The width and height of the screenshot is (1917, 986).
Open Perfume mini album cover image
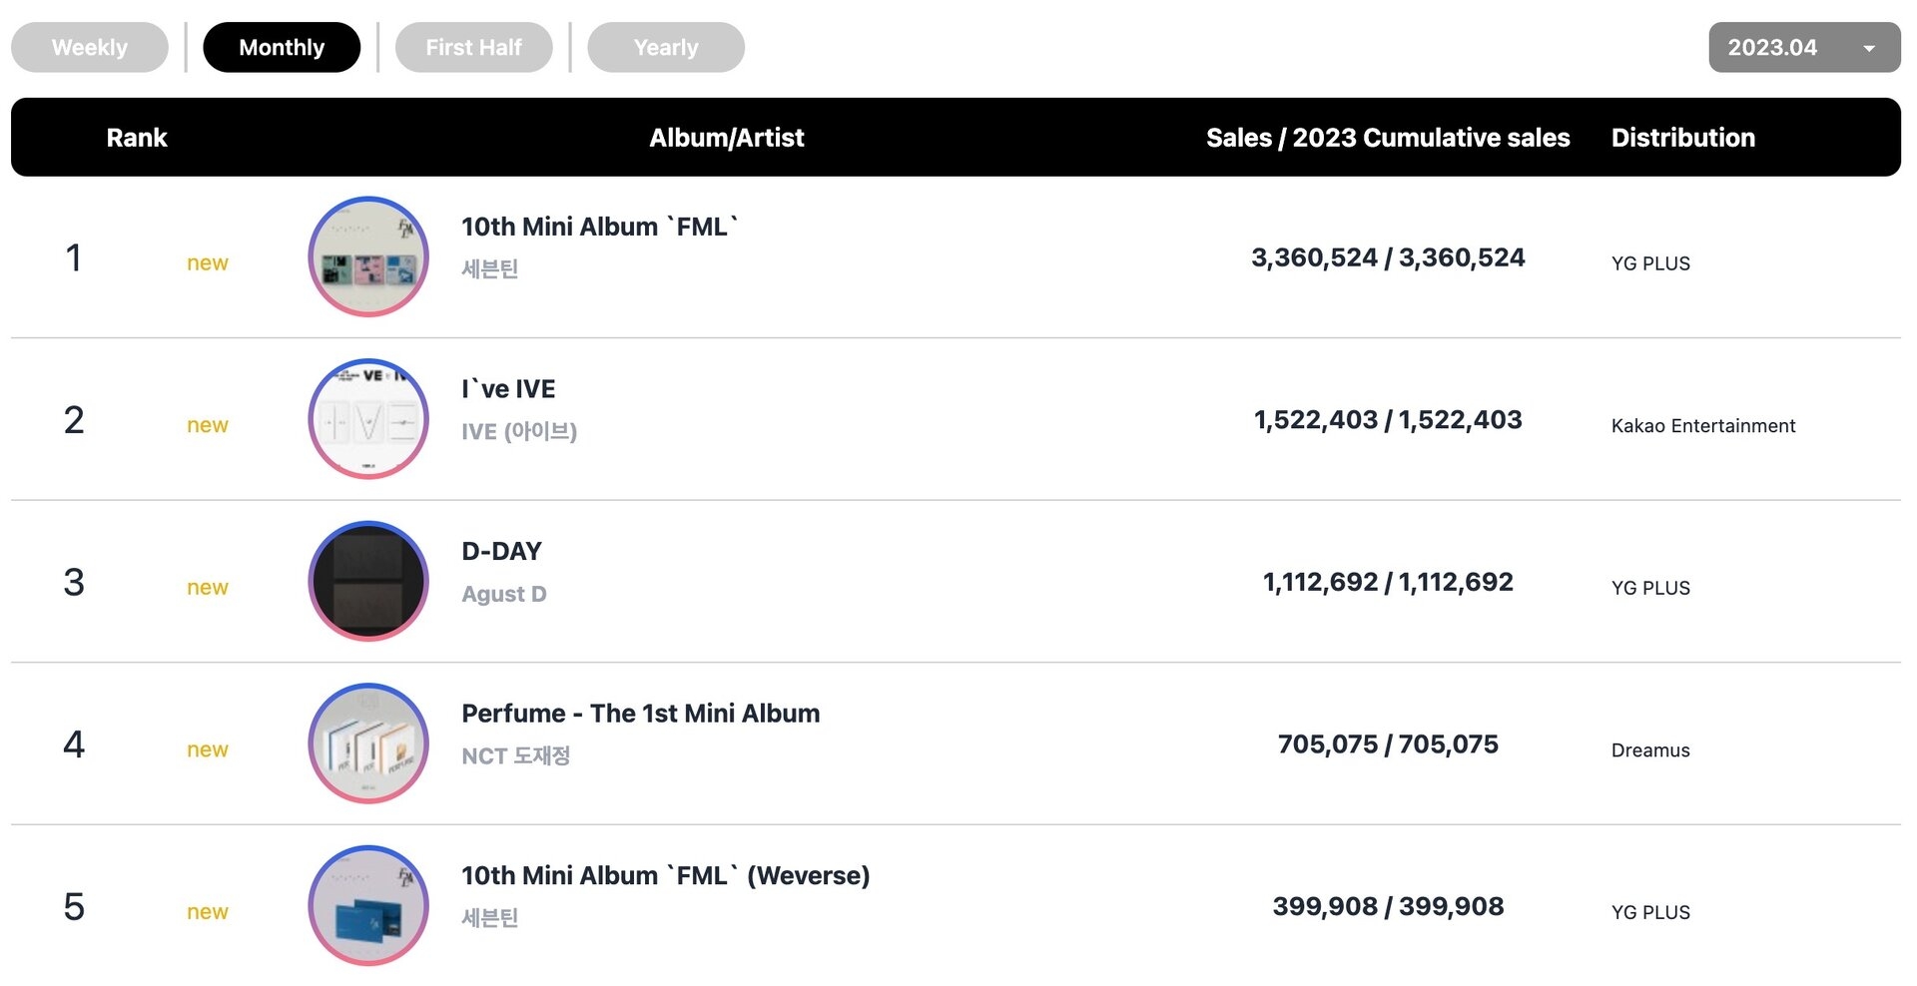coord(368,743)
